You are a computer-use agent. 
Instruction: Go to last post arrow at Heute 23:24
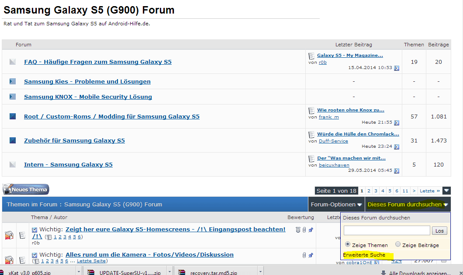397,146
